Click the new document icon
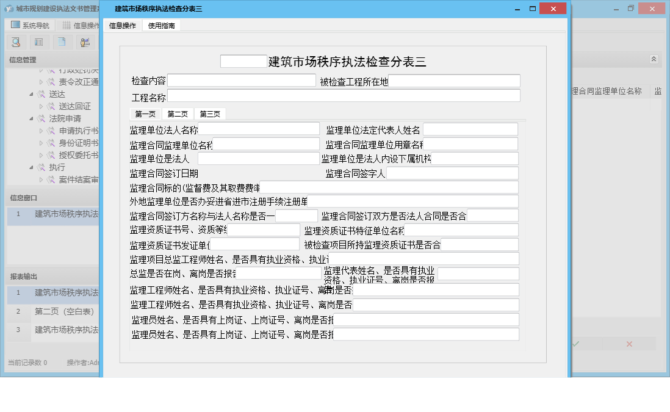The image size is (670, 412). (62, 42)
